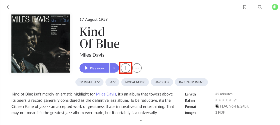Click the checkmark beside the rating stars
This screenshot has width=280, height=125.
click(235, 100)
